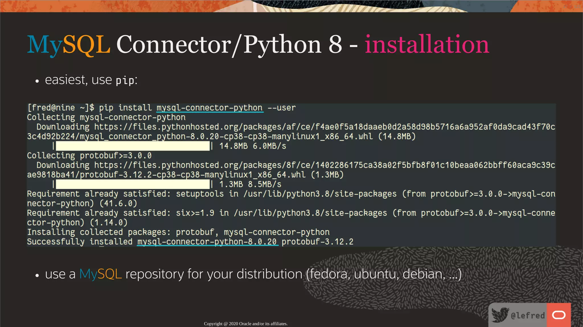Click the 'Connector/Python 8' heading text
Screen dimensions: 583x327
coord(229,45)
